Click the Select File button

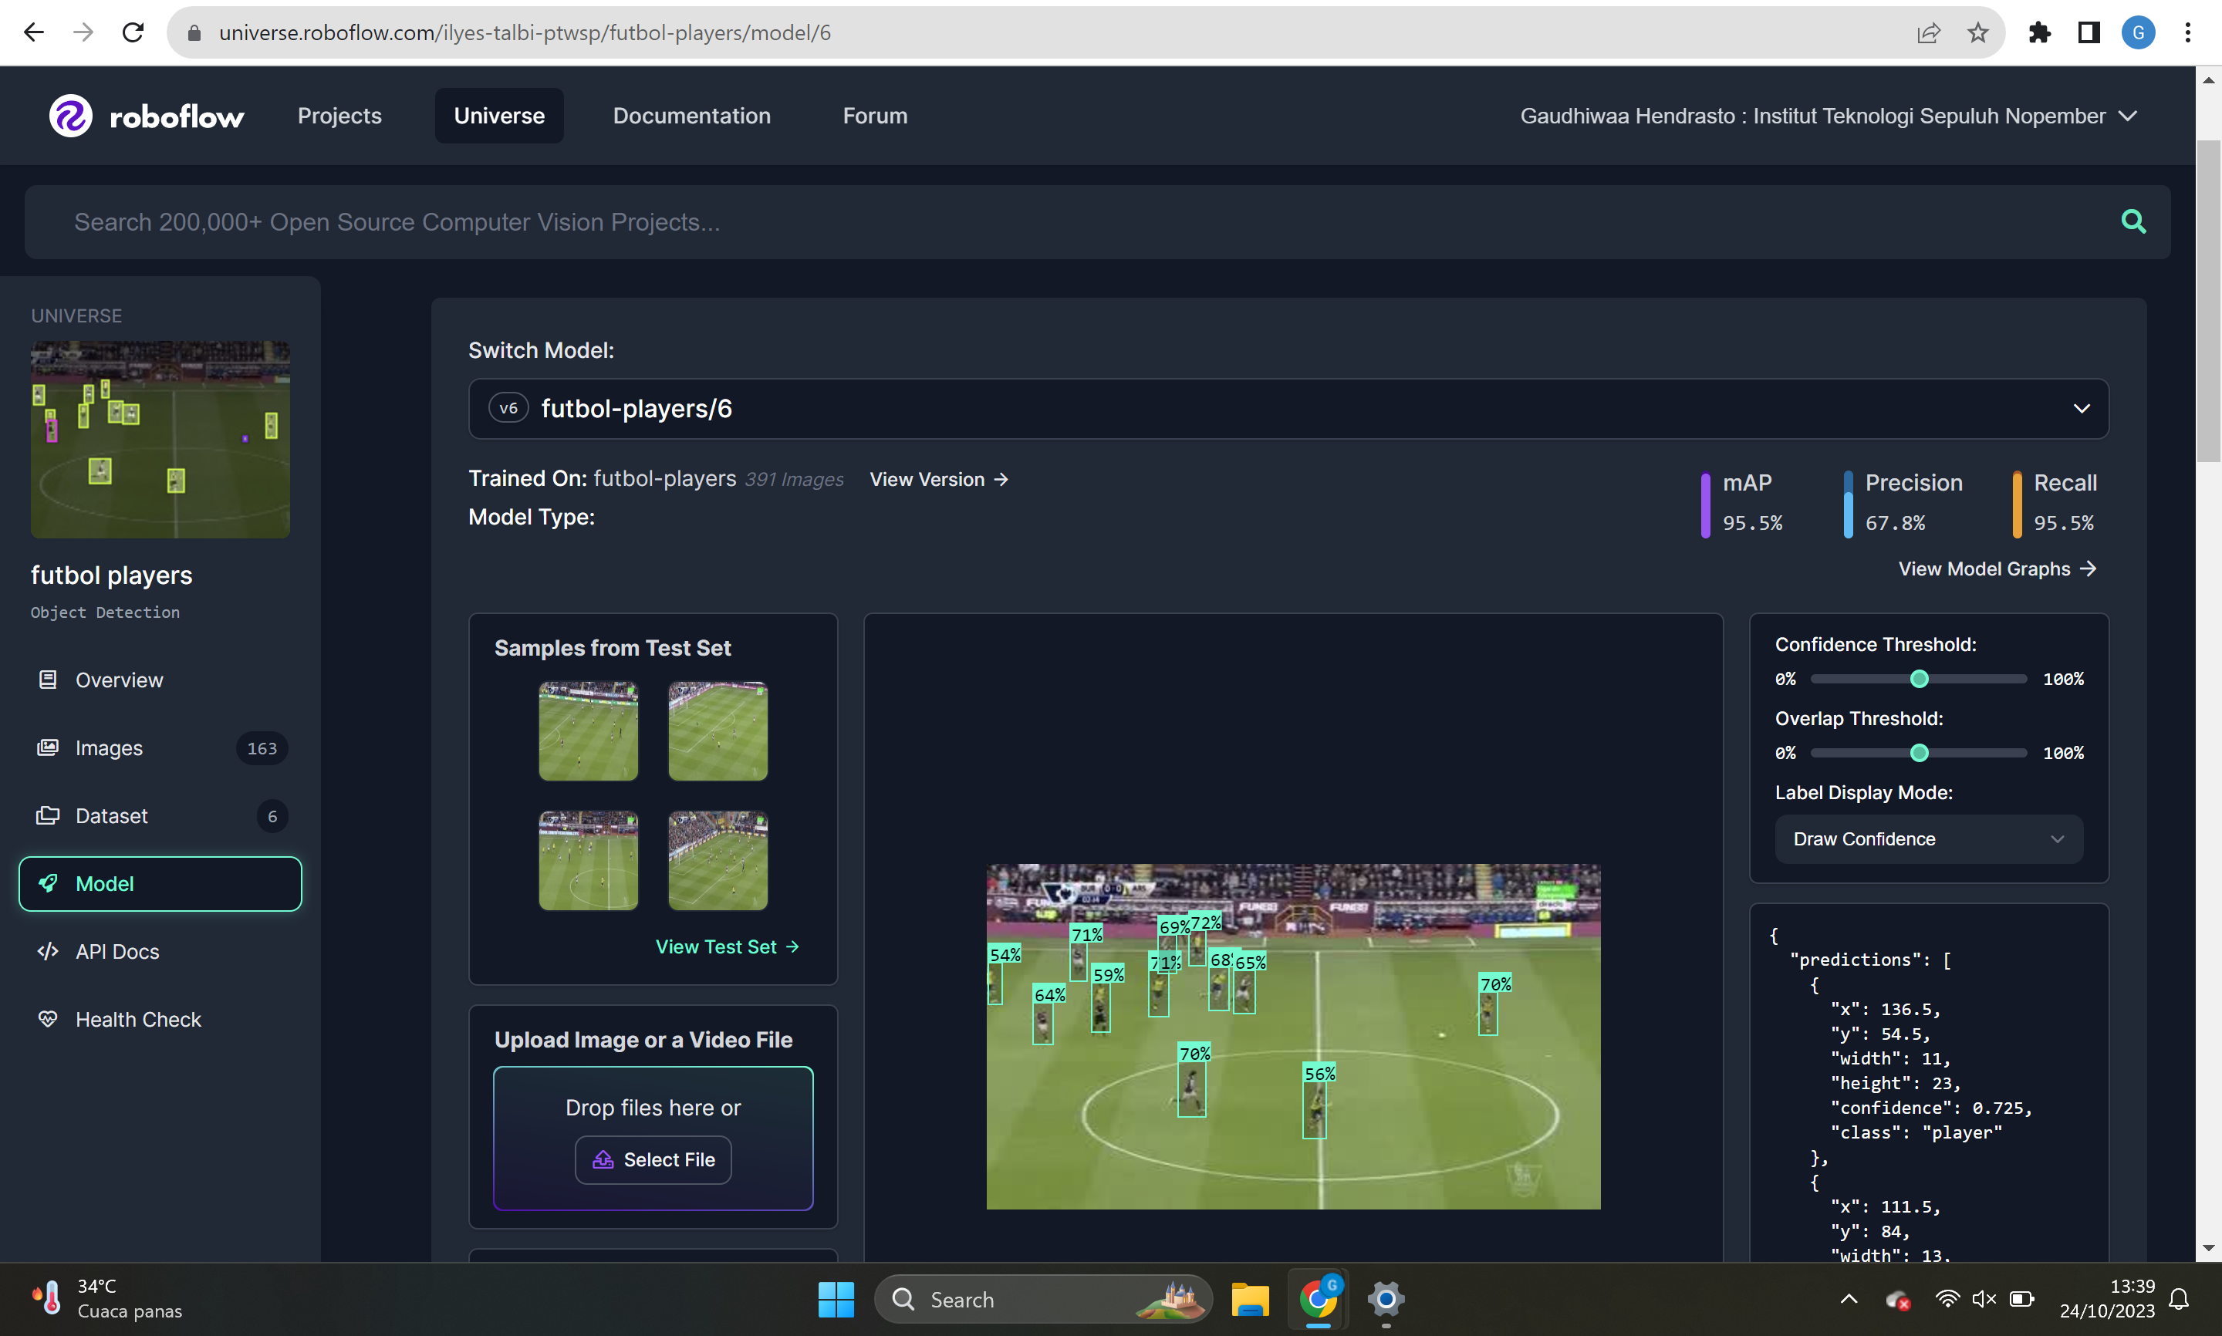[653, 1159]
